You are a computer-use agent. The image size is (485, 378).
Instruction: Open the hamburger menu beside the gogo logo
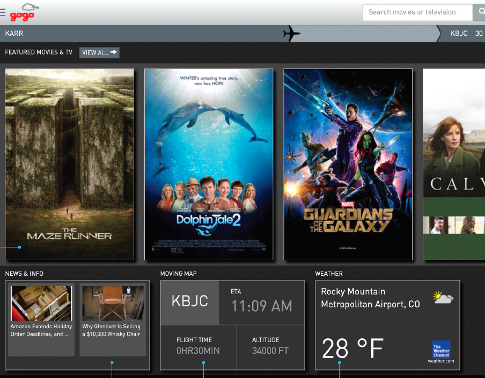click(x=2, y=12)
